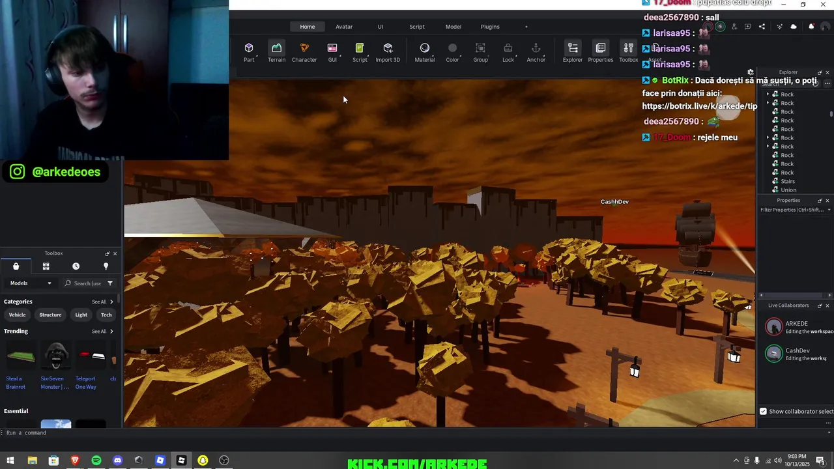Click the Import 3D tool
The height and width of the screenshot is (469, 834).
point(388,52)
